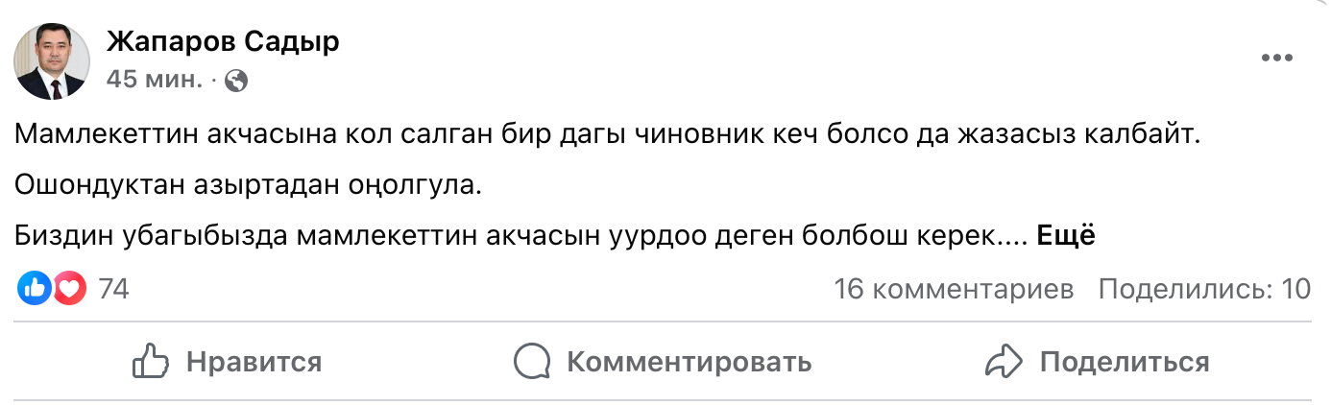Click the arrow icon beside Поделиться
1331x405 pixels.
1004,362
